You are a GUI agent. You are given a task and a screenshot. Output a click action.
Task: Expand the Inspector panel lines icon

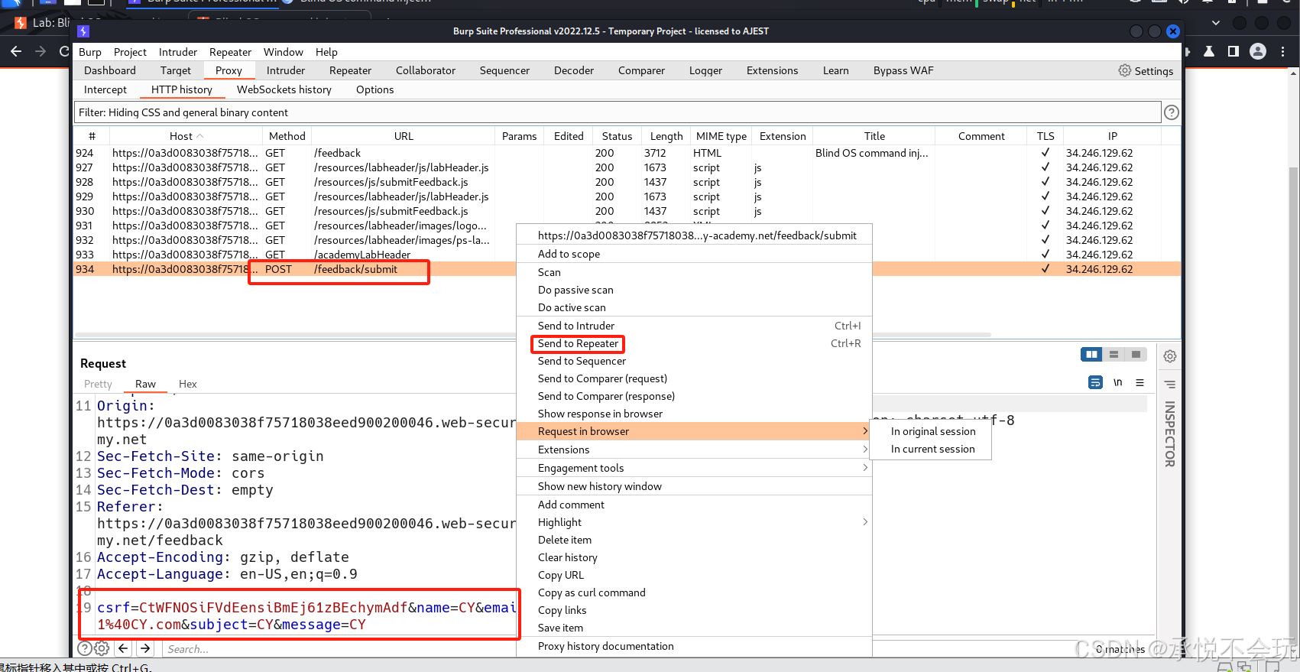pos(1169,384)
